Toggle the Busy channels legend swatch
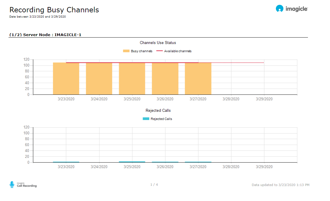 point(126,51)
